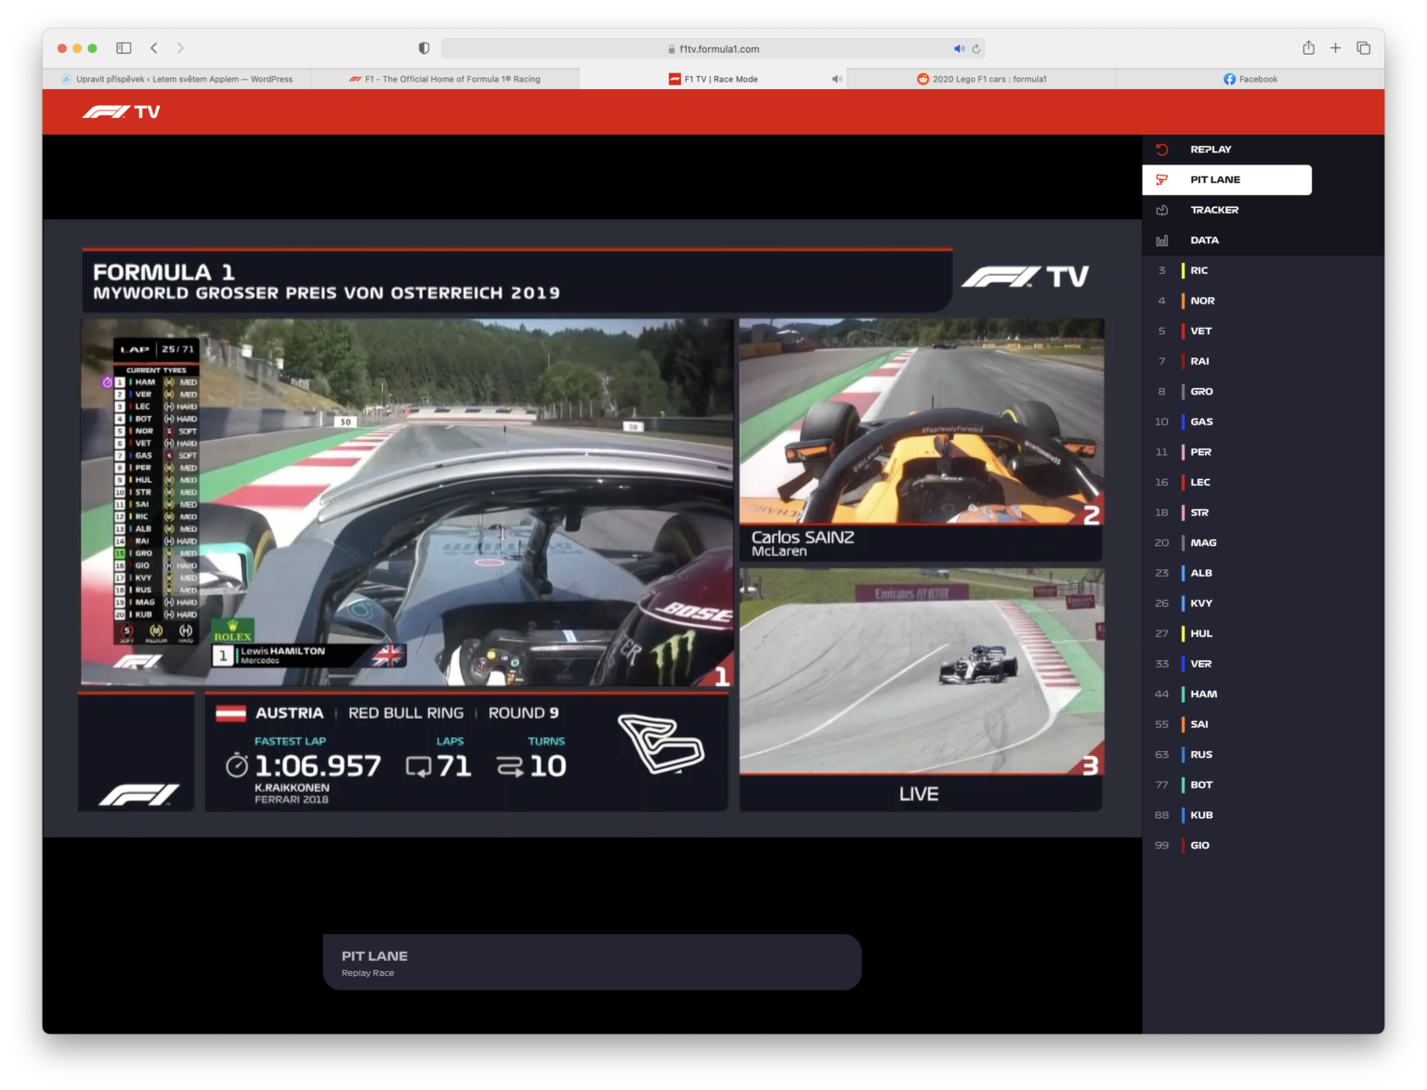
Task: Choose driver LEC from the list
Action: pyautogui.click(x=1226, y=483)
